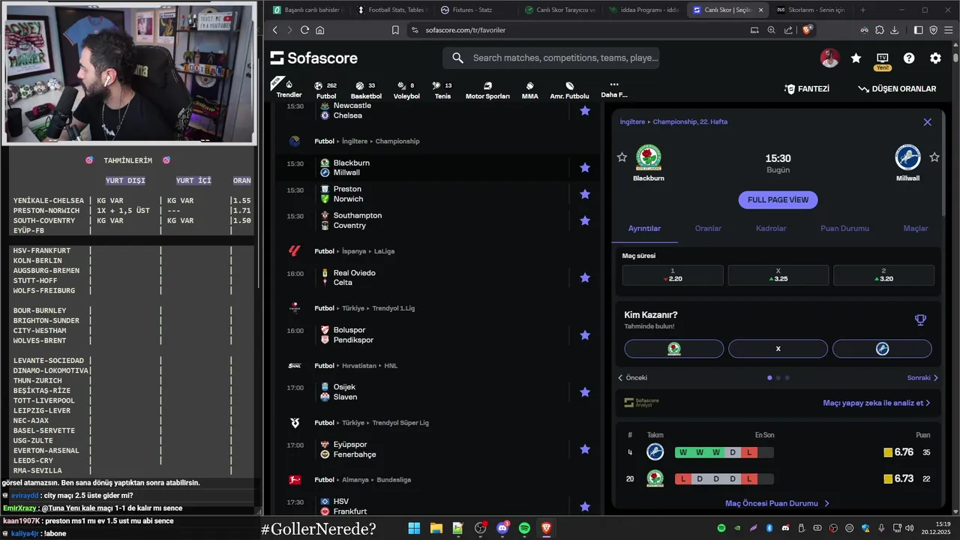Vote Blackburn in Kim Kazanır
Image resolution: width=960 pixels, height=540 pixels.
(x=674, y=349)
